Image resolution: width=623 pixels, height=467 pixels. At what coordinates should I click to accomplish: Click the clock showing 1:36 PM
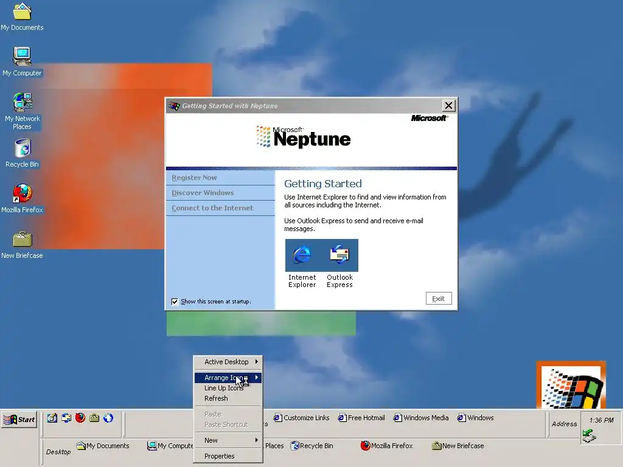pyautogui.click(x=601, y=420)
